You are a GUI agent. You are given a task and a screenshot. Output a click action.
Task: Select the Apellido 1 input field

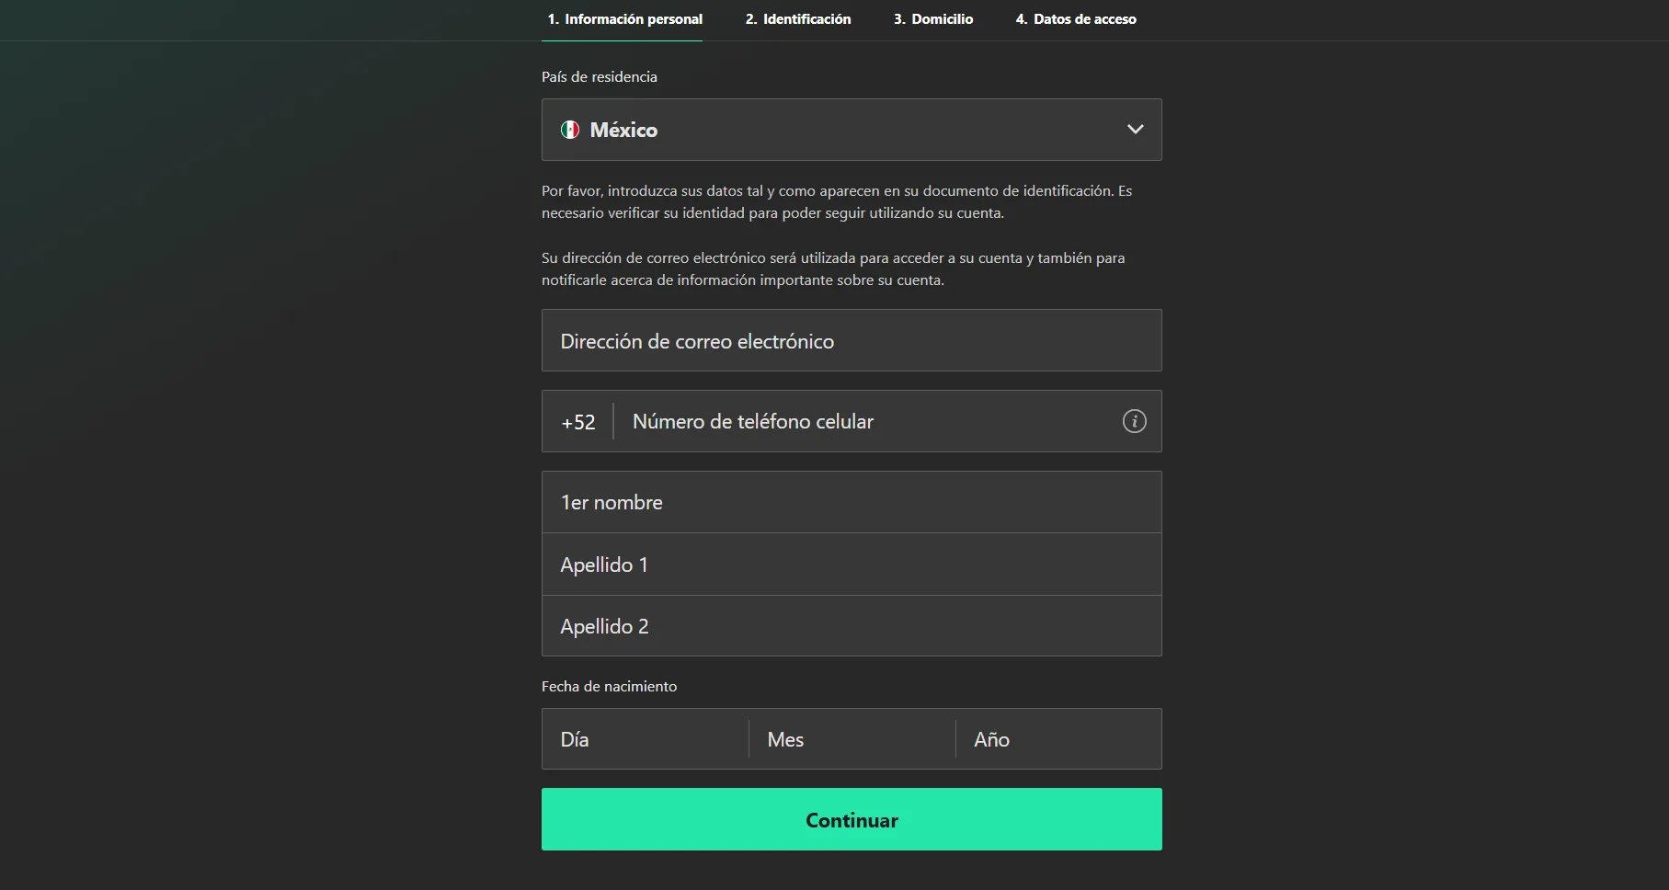(852, 565)
